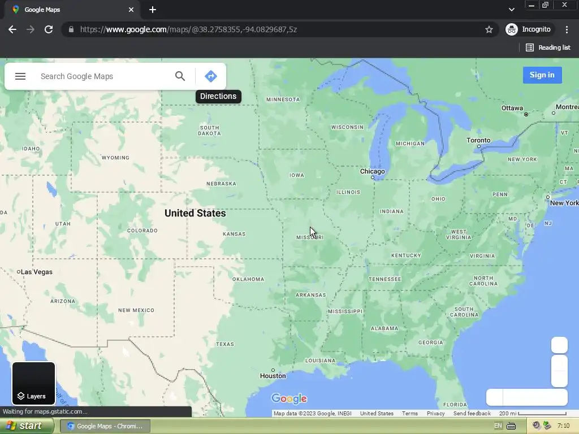Go back with the browser back arrow
This screenshot has height=434, width=579.
coord(12,29)
